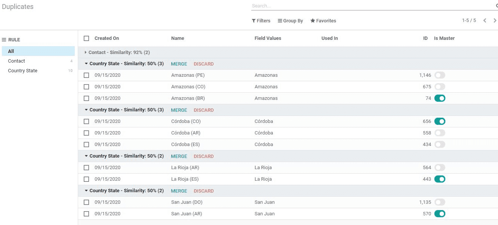
Task: Enable Is Master for San Juan (DO)
Action: click(x=440, y=202)
